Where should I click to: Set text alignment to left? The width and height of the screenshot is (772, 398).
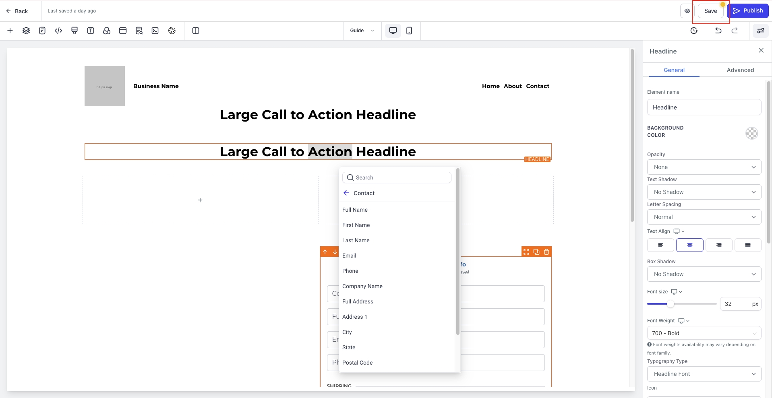660,245
